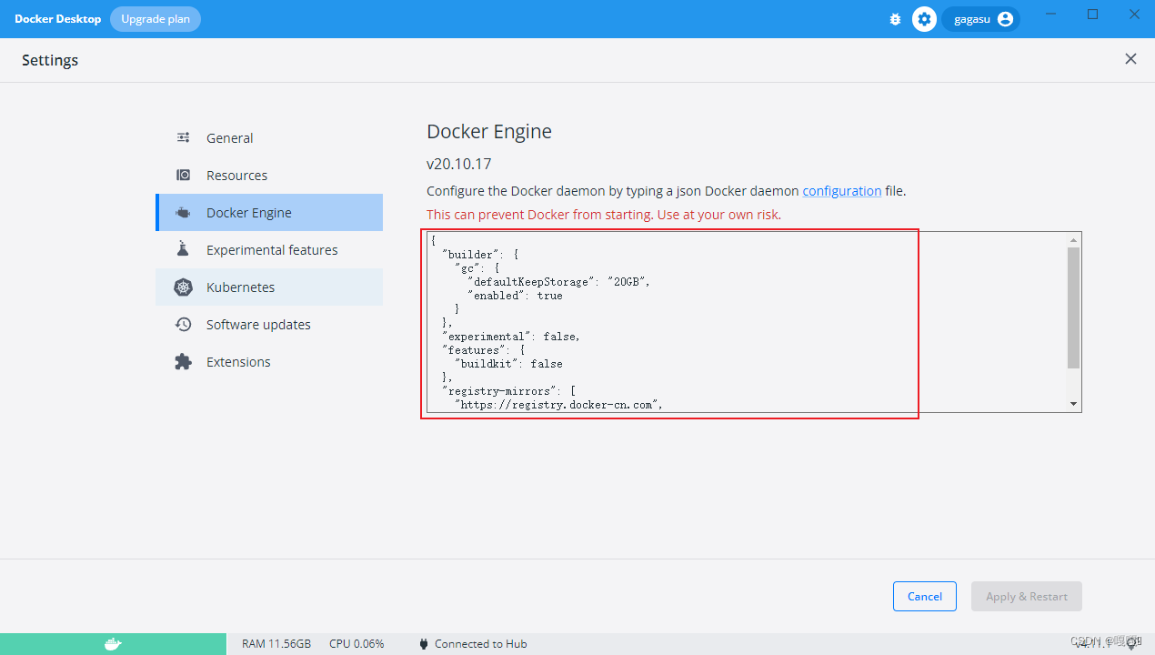Screen dimensions: 1155x655
Task: Click the Upgrade plan button
Action: coord(155,18)
